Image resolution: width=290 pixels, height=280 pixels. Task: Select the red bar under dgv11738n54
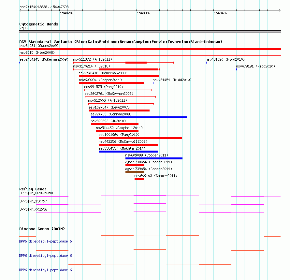(x=135, y=165)
